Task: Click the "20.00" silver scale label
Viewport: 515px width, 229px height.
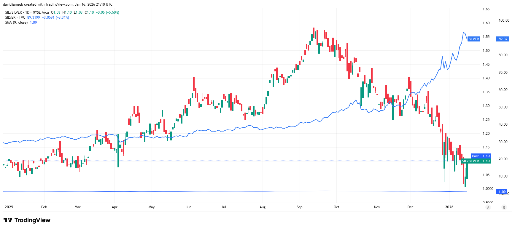Action: 503,159
